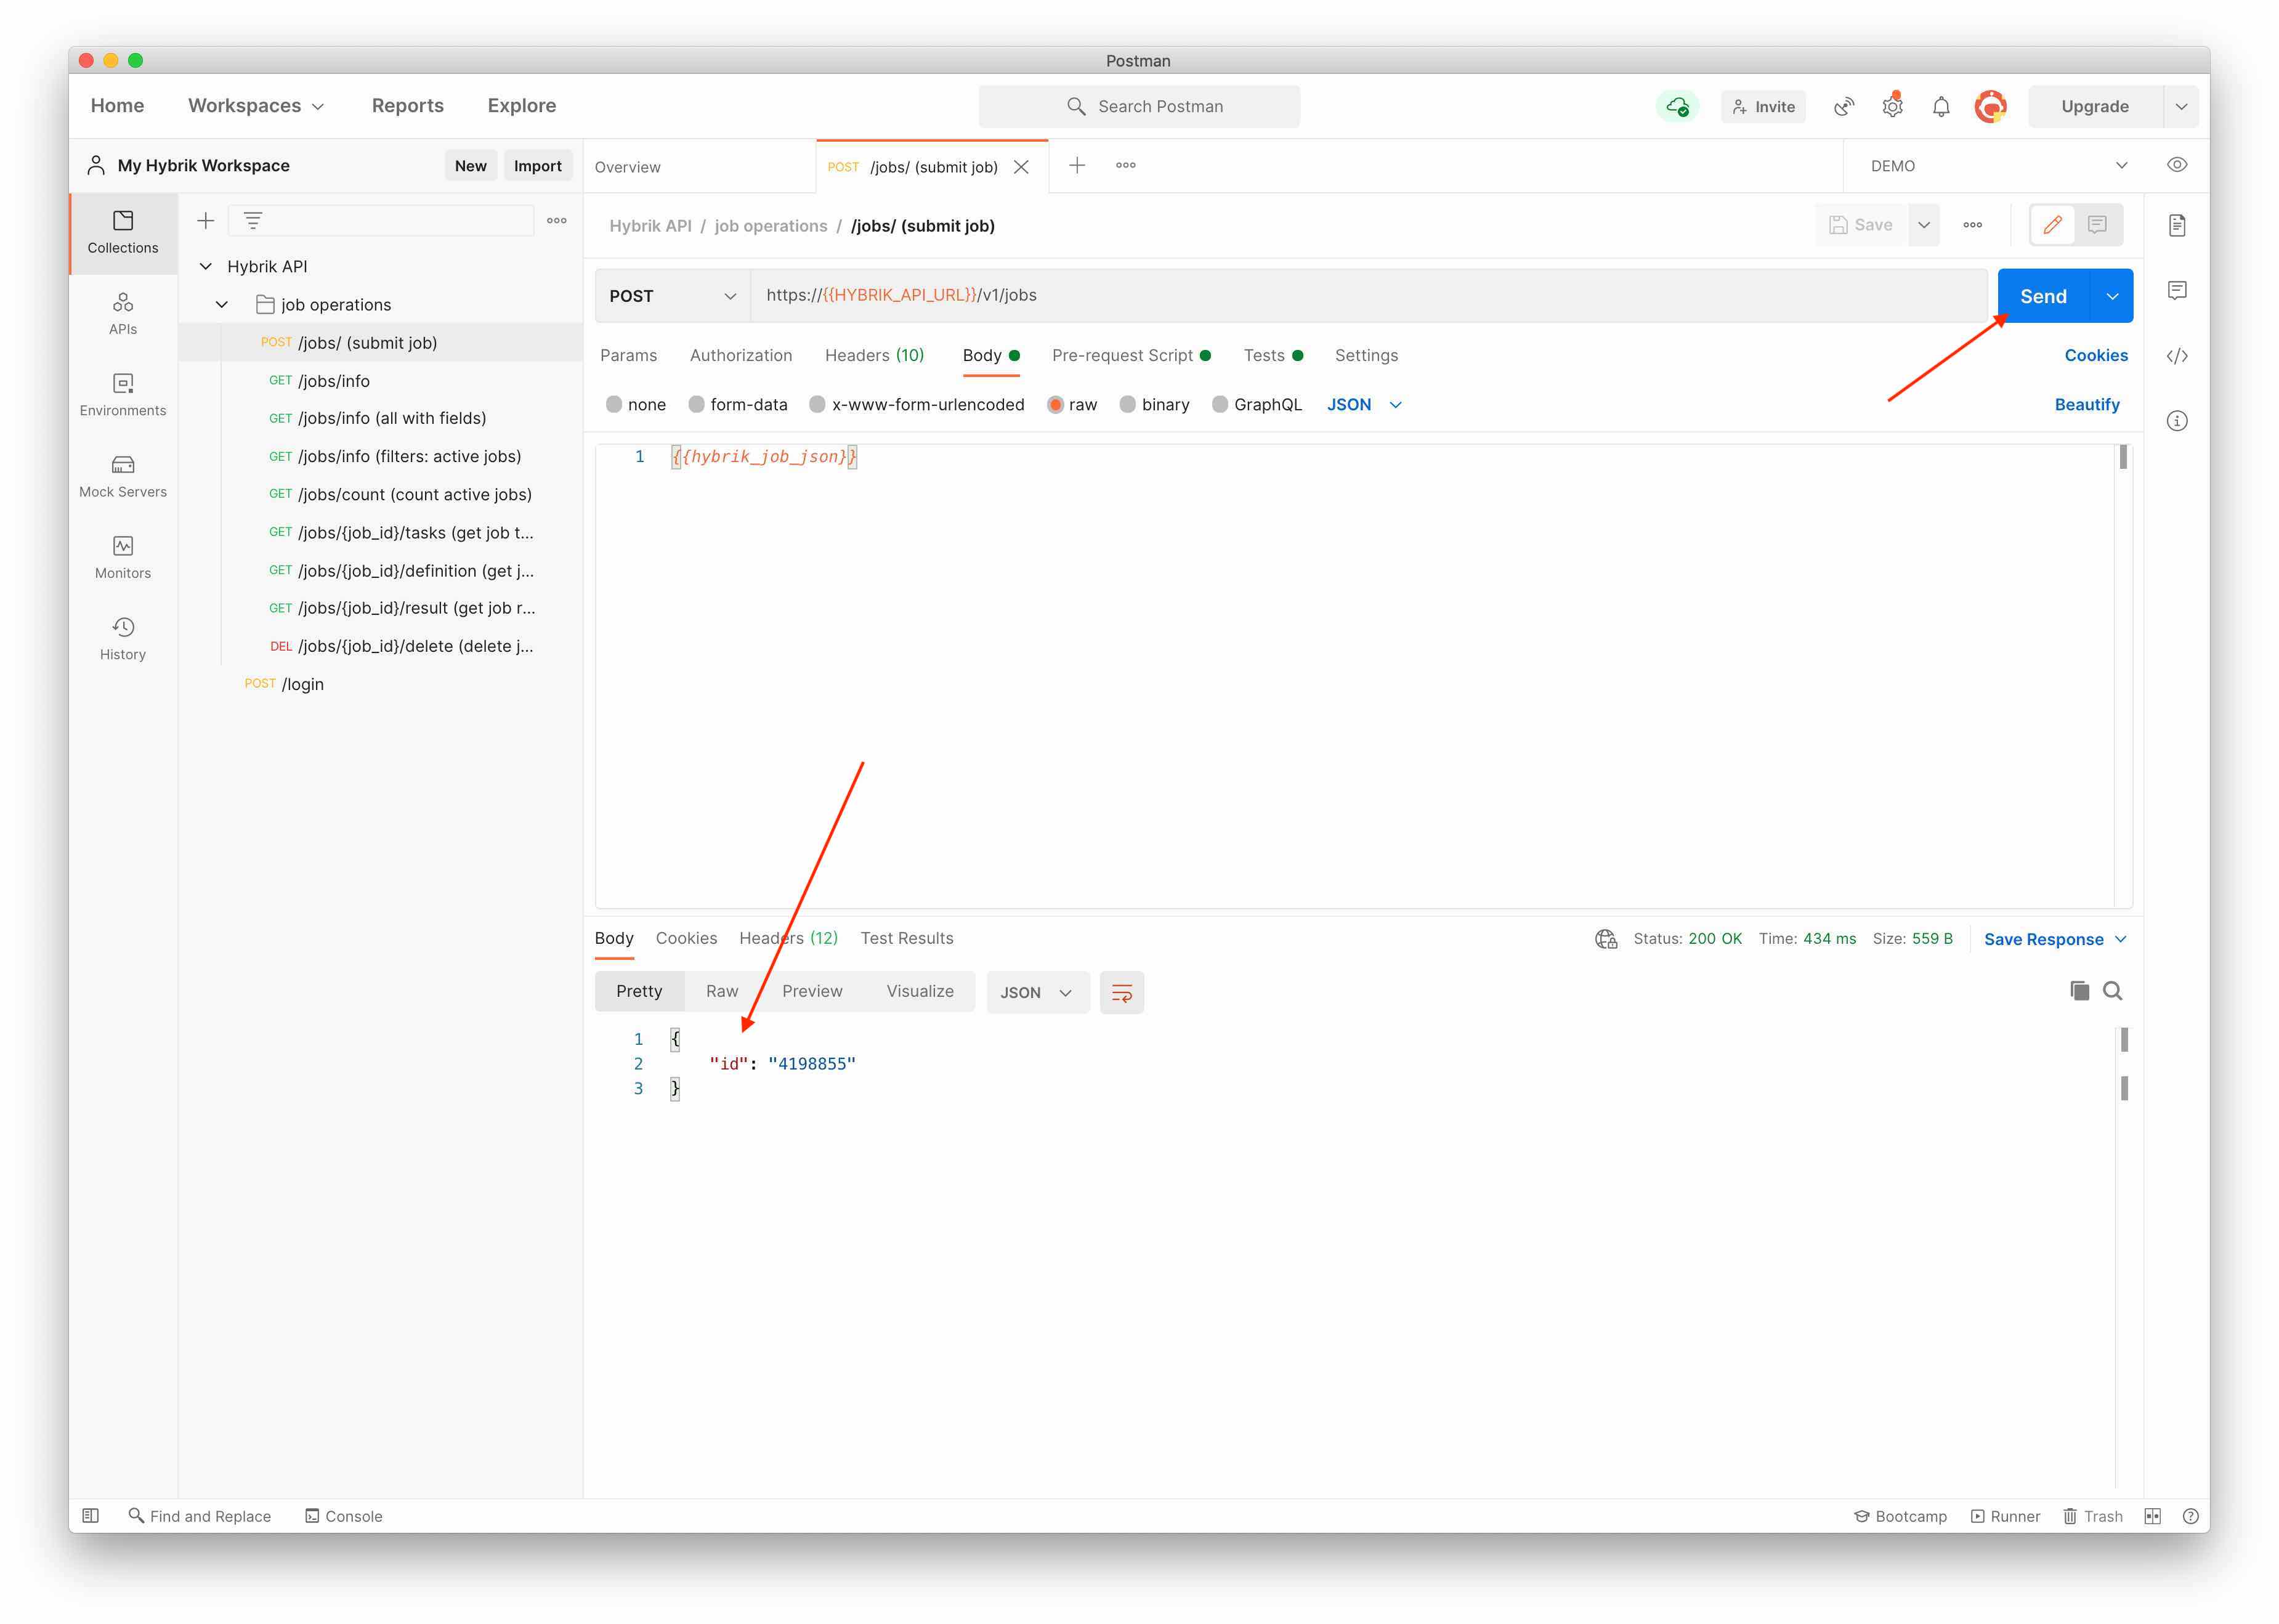Open the help question mark icon
Viewport: 2279px width, 1624px height.
[2190, 1516]
